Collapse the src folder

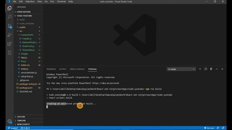tap(21, 31)
